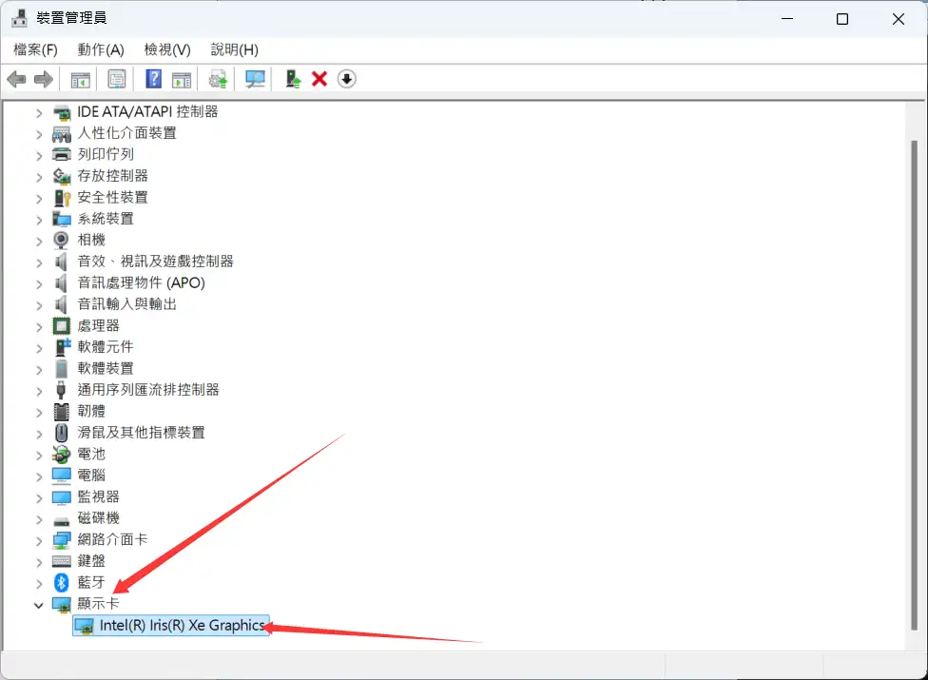928x680 pixels.
Task: Click the Enable device green-arrow icon
Action: [293, 79]
